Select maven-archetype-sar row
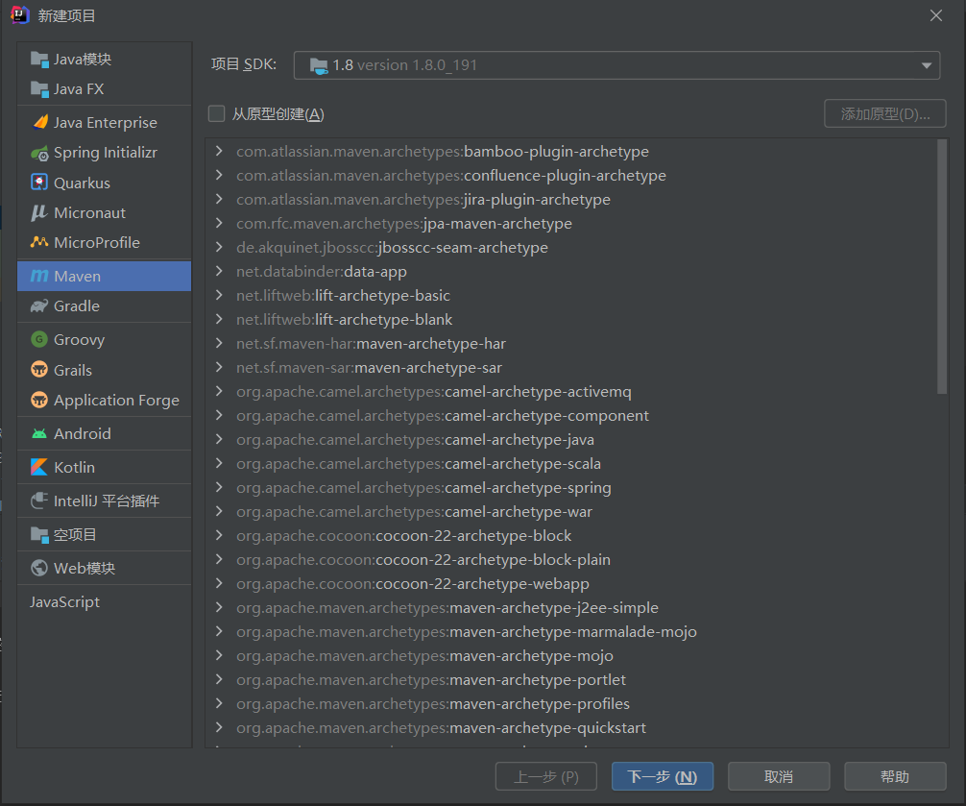Image resolution: width=966 pixels, height=806 pixels. [570, 367]
